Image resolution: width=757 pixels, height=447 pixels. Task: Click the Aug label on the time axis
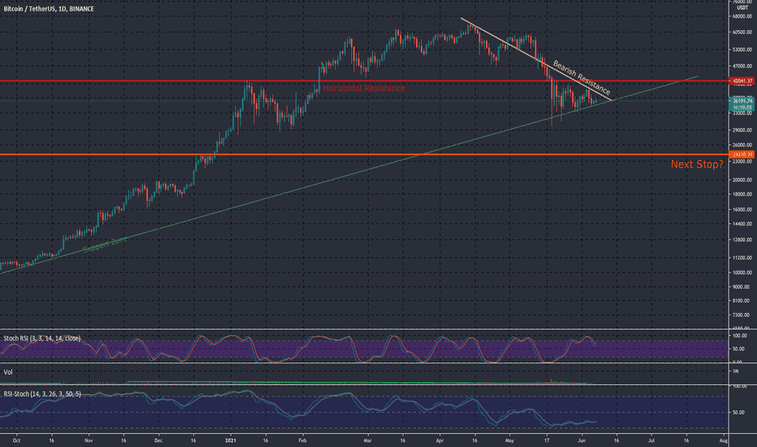723,440
